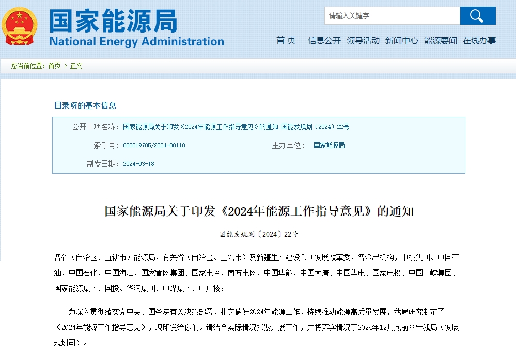The height and width of the screenshot is (354, 516).
Task: Click the 制发日期 2024-03-18 entry
Action: tap(140, 164)
